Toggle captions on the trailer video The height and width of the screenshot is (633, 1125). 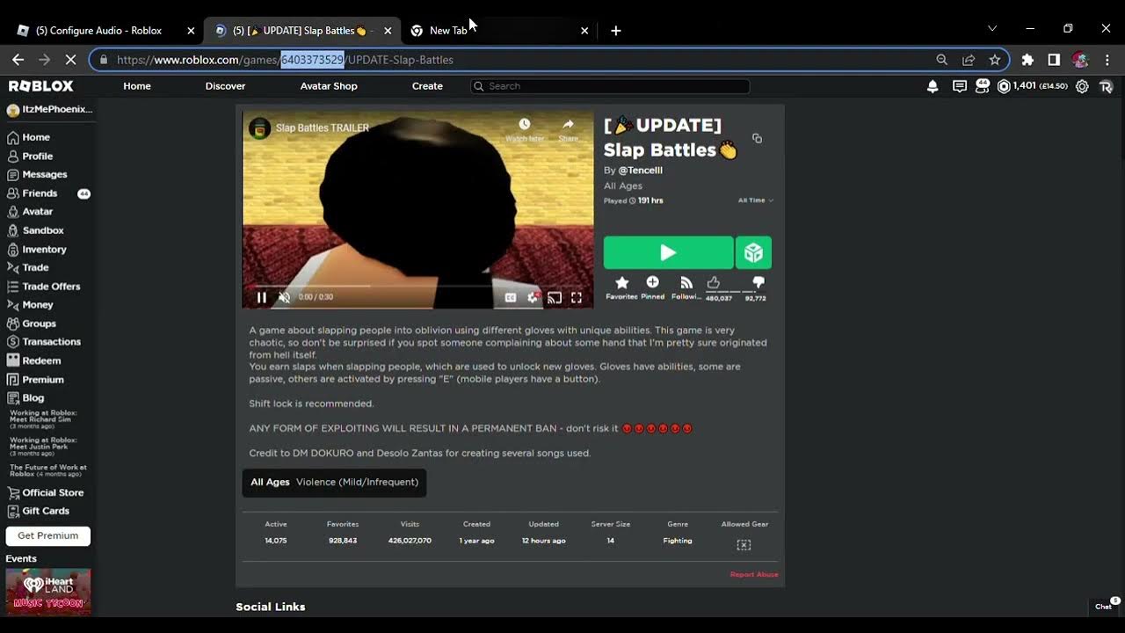pos(511,298)
